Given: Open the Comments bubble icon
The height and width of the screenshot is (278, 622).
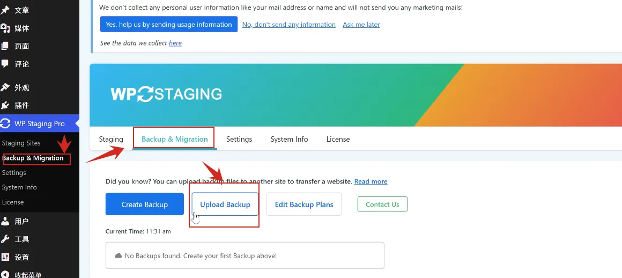Looking at the screenshot, I should (5, 63).
